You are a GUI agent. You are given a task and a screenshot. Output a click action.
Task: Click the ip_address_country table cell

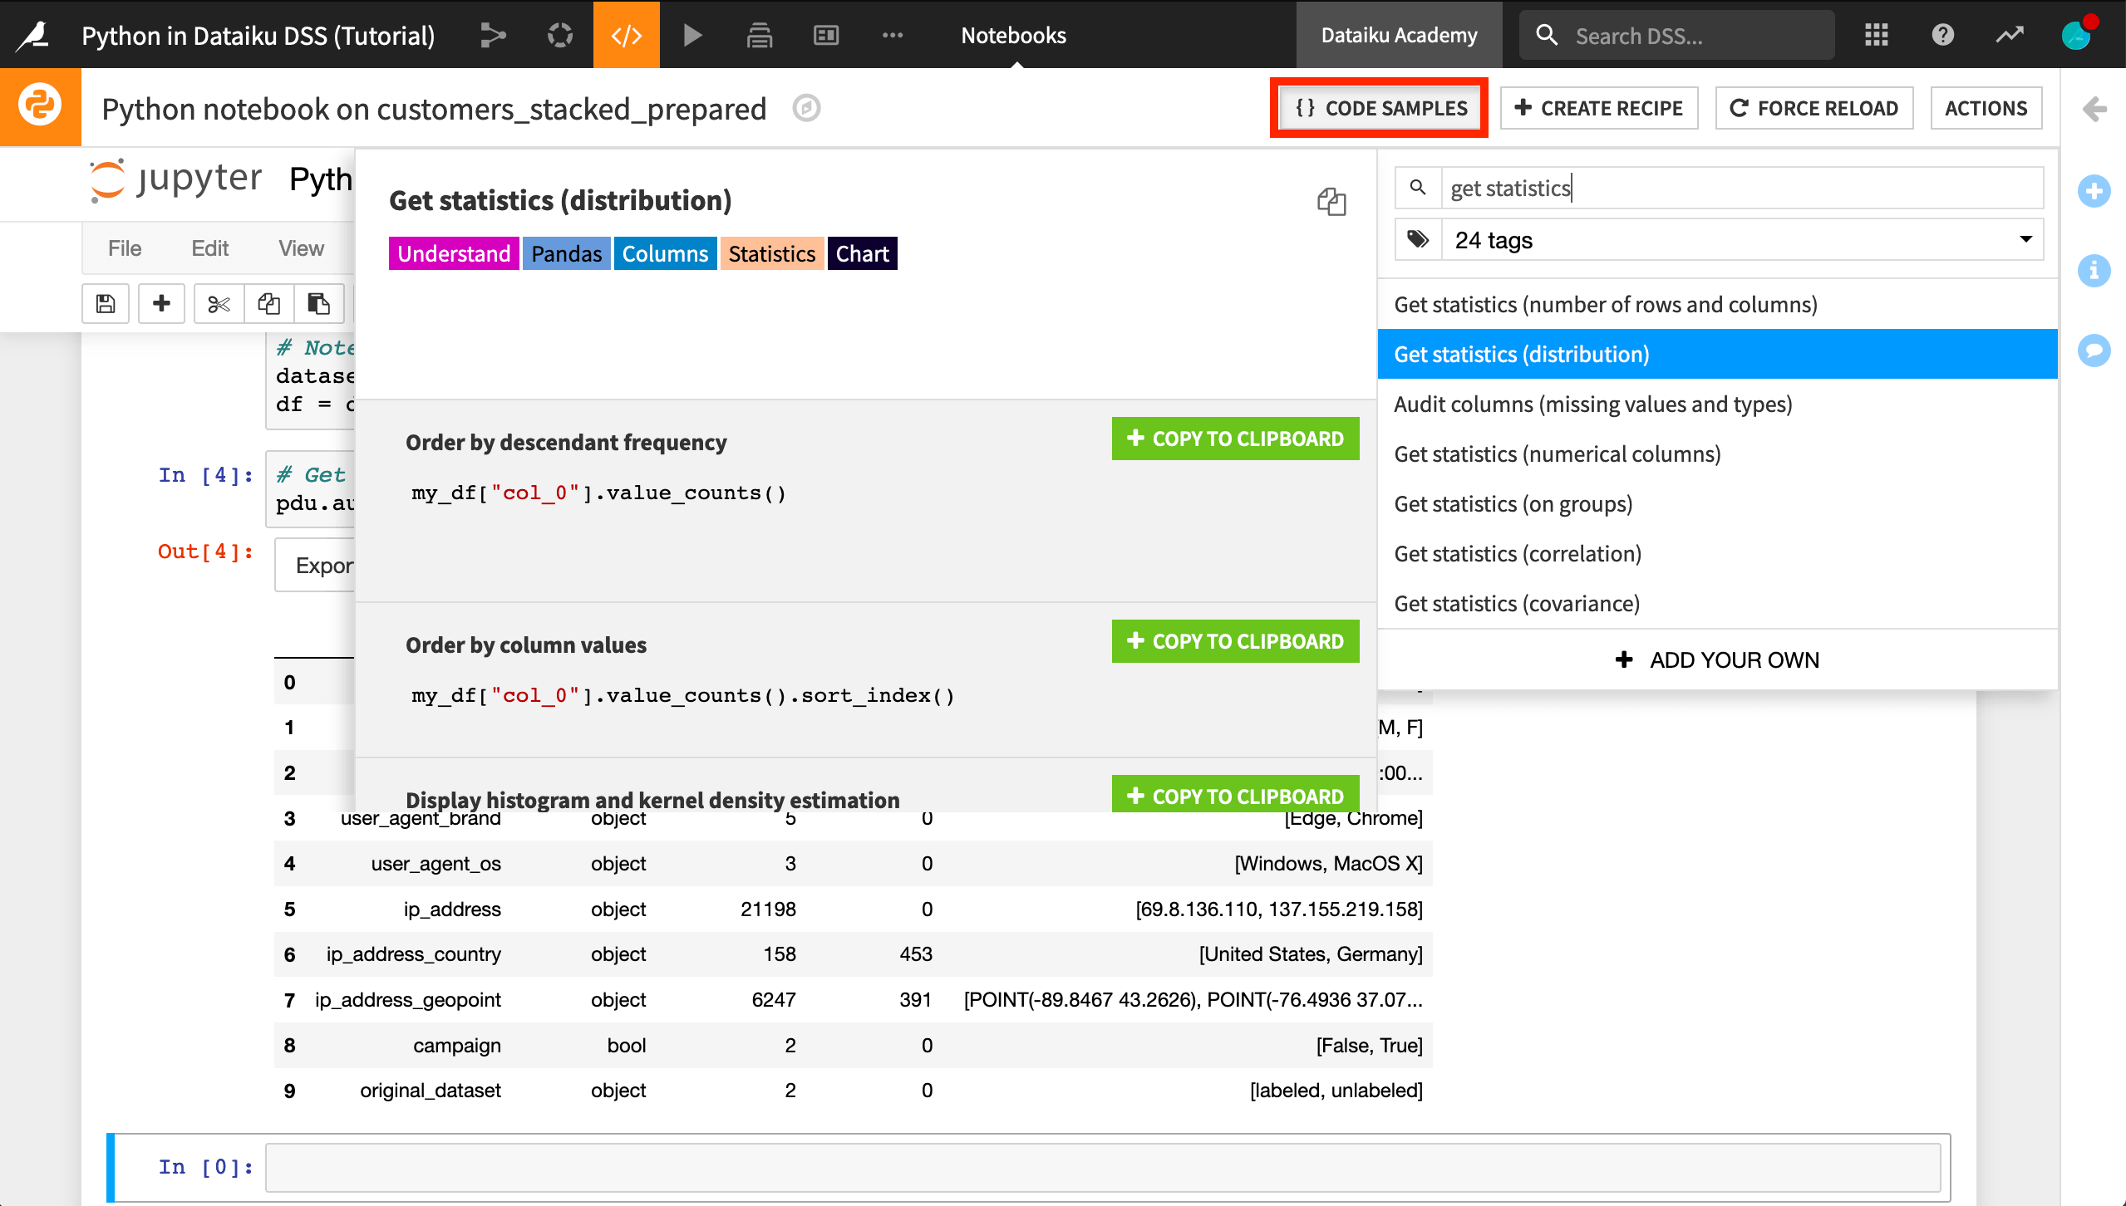point(413,954)
